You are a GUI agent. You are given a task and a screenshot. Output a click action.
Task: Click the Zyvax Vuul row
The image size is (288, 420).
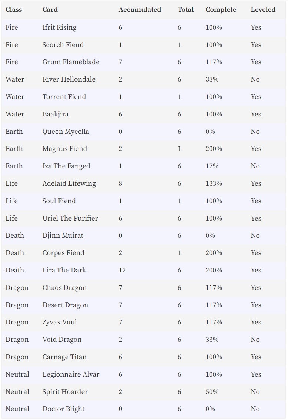click(x=144, y=322)
